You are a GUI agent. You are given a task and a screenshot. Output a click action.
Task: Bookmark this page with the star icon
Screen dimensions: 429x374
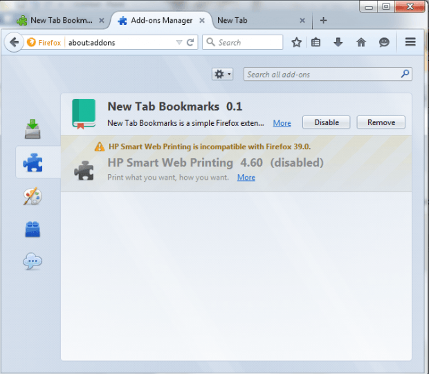[x=296, y=42]
